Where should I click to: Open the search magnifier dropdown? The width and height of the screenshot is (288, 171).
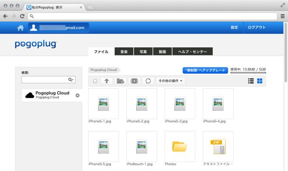[x=71, y=80]
